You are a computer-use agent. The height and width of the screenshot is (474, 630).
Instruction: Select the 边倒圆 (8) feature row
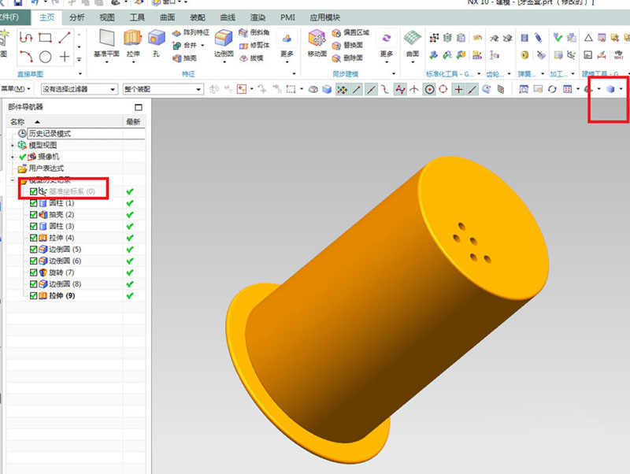coord(65,284)
